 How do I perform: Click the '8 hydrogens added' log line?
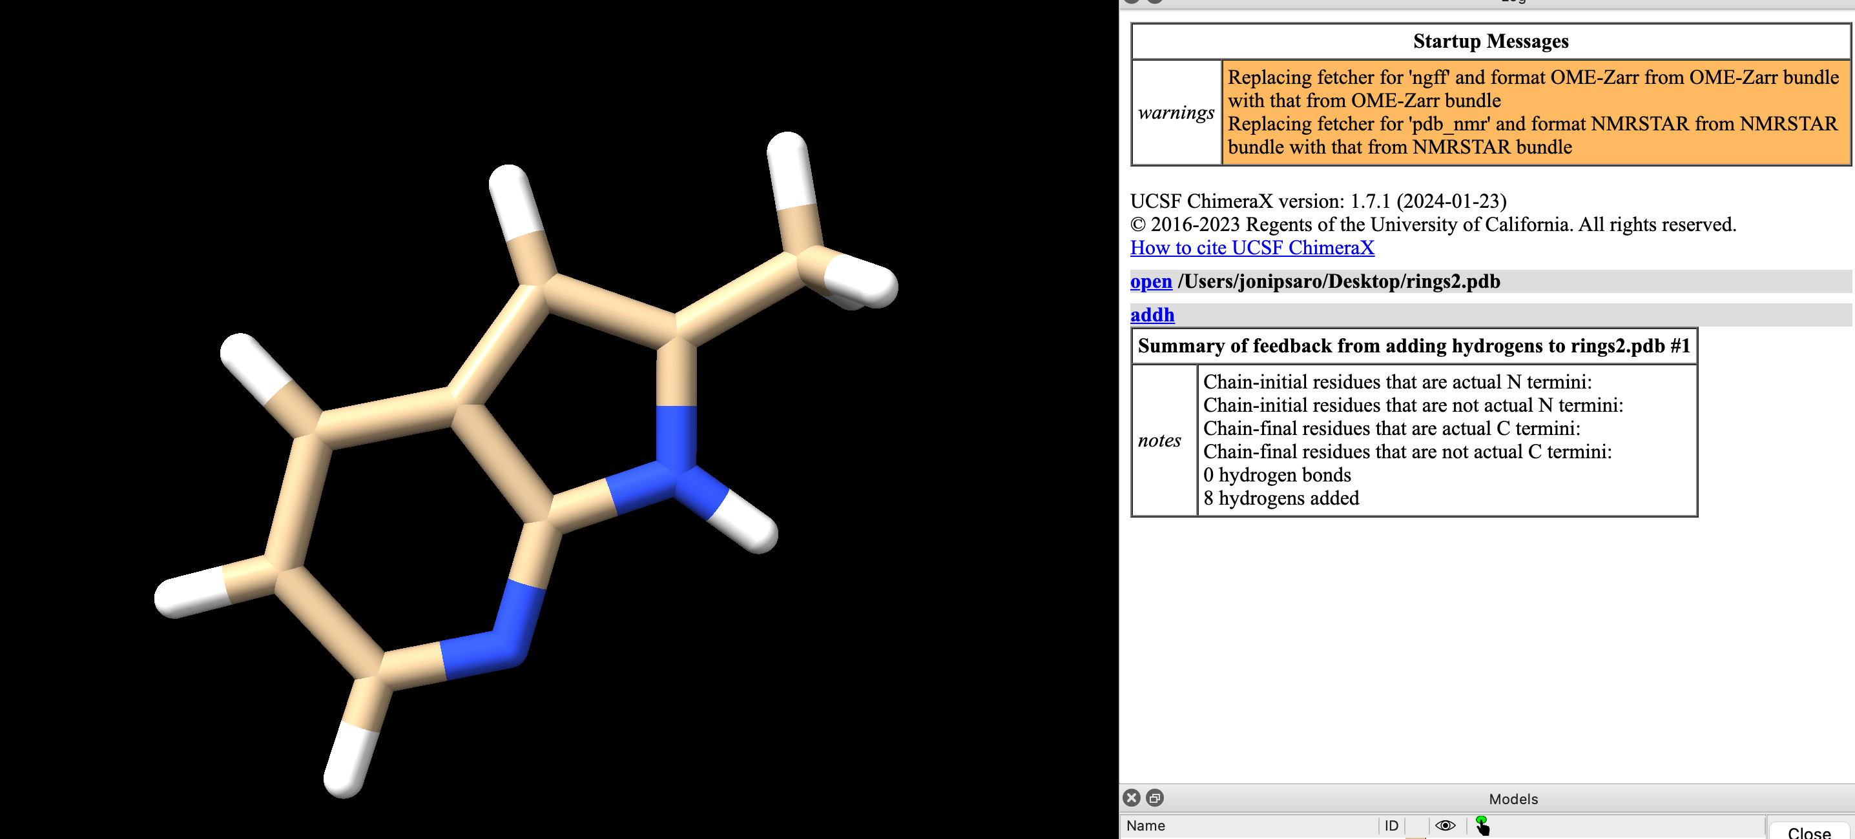1280,498
